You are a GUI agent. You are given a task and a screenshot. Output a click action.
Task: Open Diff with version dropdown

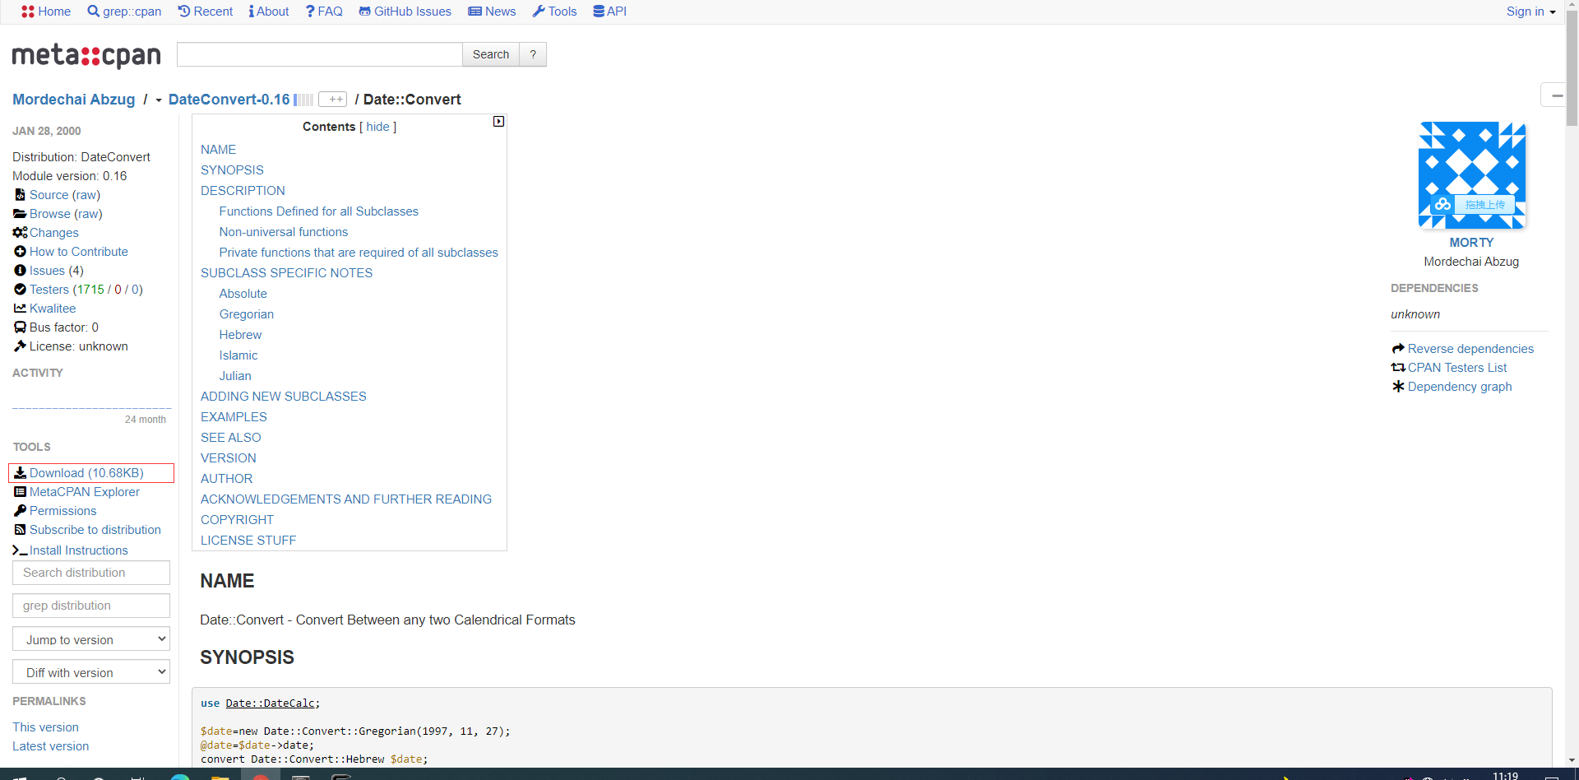coord(91,672)
